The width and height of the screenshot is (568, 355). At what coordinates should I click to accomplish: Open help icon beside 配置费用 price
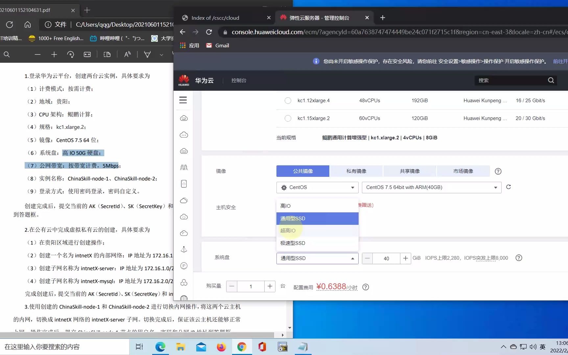click(x=366, y=287)
